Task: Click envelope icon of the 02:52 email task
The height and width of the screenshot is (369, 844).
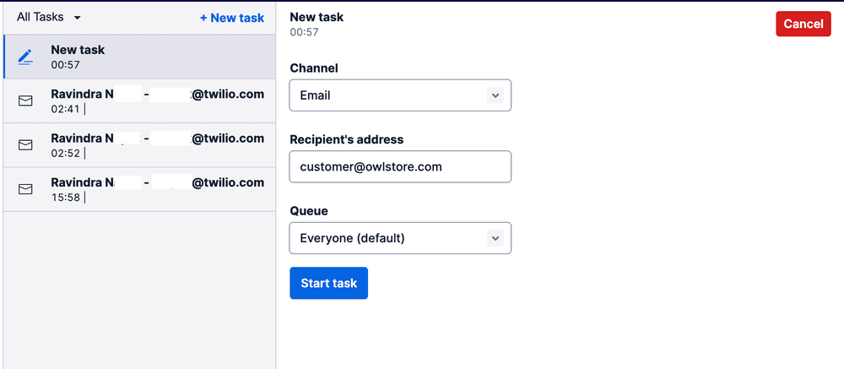Action: (x=25, y=145)
